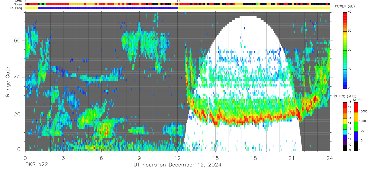Image resolution: width=371 pixels, height=171 pixels.
Task: Click the "40" tick on the Range Gate axis
Action: tap(18, 77)
